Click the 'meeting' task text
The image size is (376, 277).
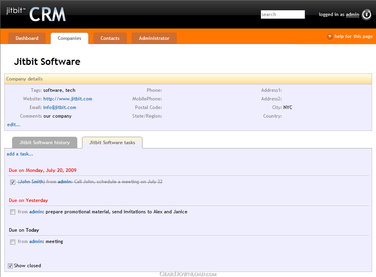(x=54, y=241)
